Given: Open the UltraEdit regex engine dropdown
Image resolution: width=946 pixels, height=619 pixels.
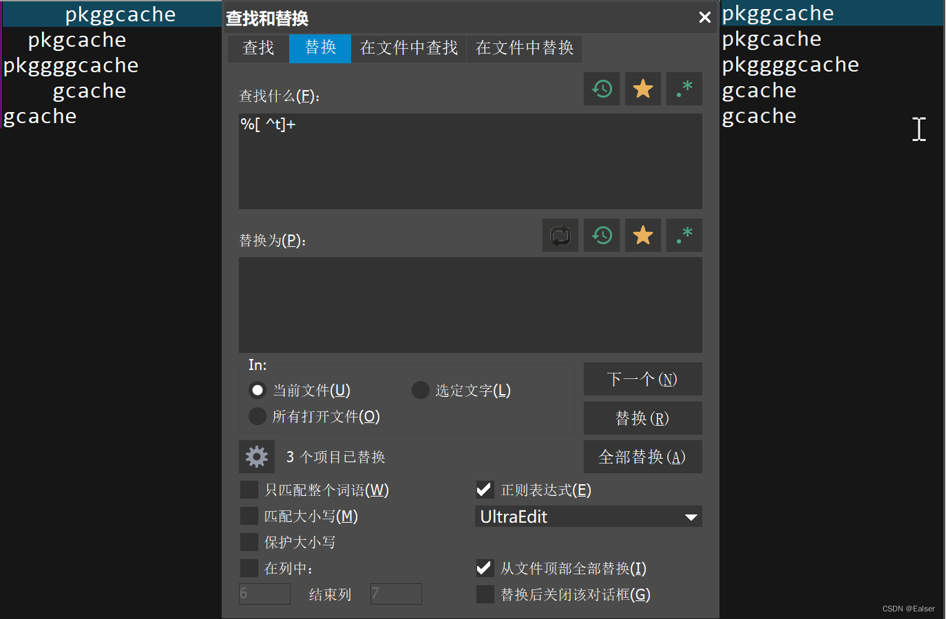Looking at the screenshot, I should pyautogui.click(x=589, y=517).
